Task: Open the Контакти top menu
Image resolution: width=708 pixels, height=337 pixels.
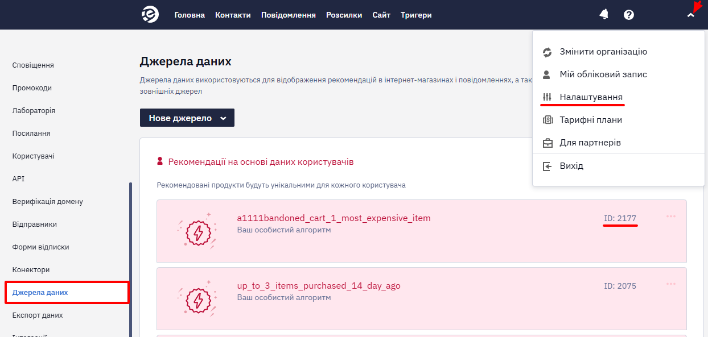Action: click(233, 15)
